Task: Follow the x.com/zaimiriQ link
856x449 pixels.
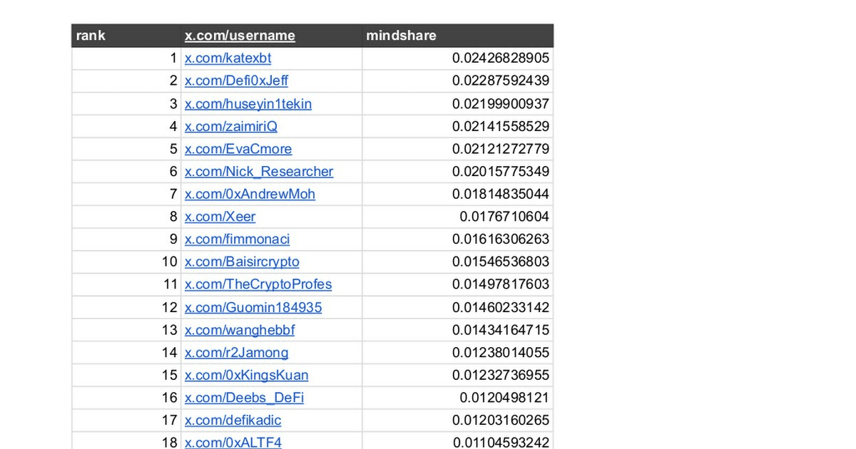Action: [x=230, y=126]
